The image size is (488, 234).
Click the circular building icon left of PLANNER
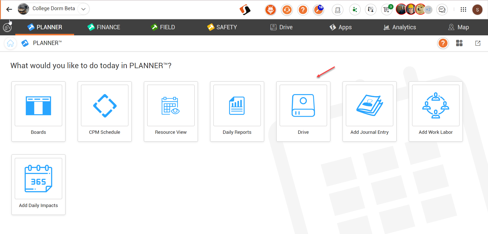coord(7,27)
